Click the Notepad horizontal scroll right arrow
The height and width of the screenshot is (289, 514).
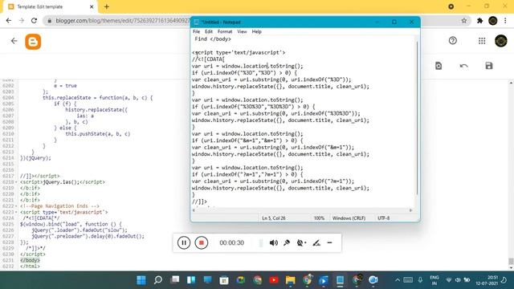pos(410,210)
